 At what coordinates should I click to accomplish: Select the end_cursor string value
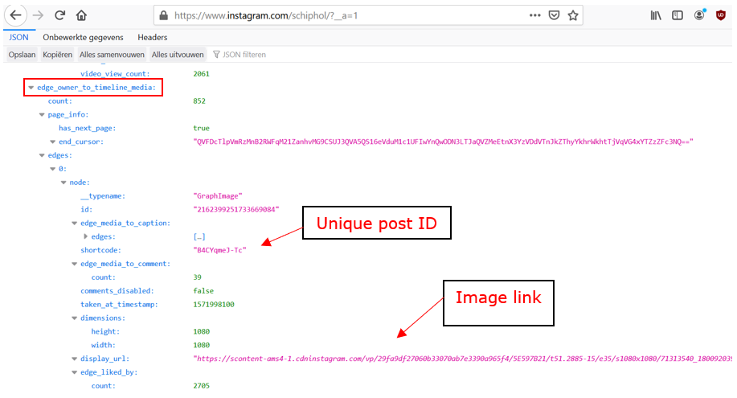pos(443,142)
